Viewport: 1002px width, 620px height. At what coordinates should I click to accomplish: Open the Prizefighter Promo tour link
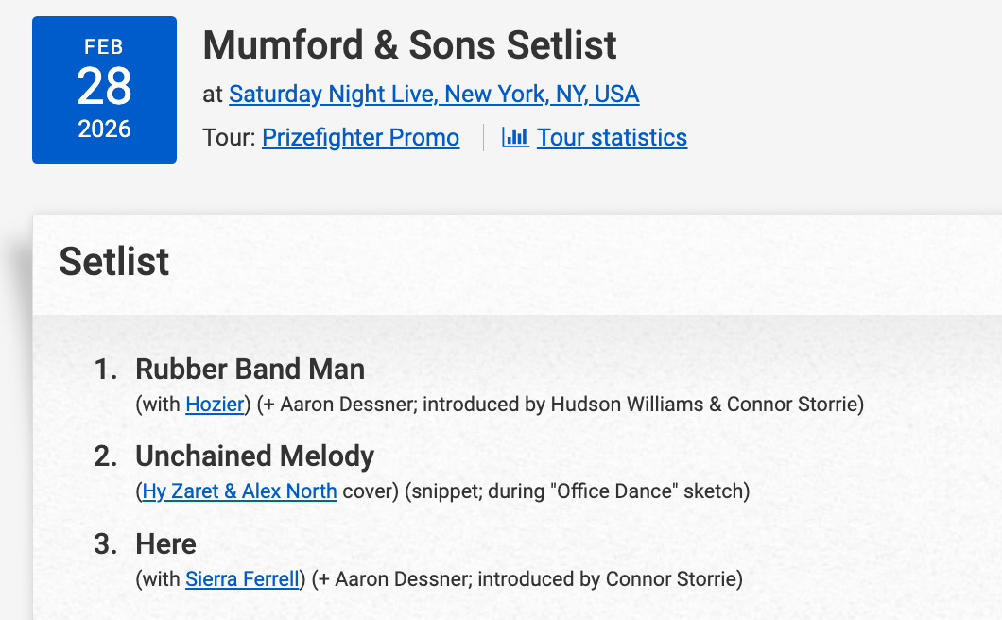(360, 137)
